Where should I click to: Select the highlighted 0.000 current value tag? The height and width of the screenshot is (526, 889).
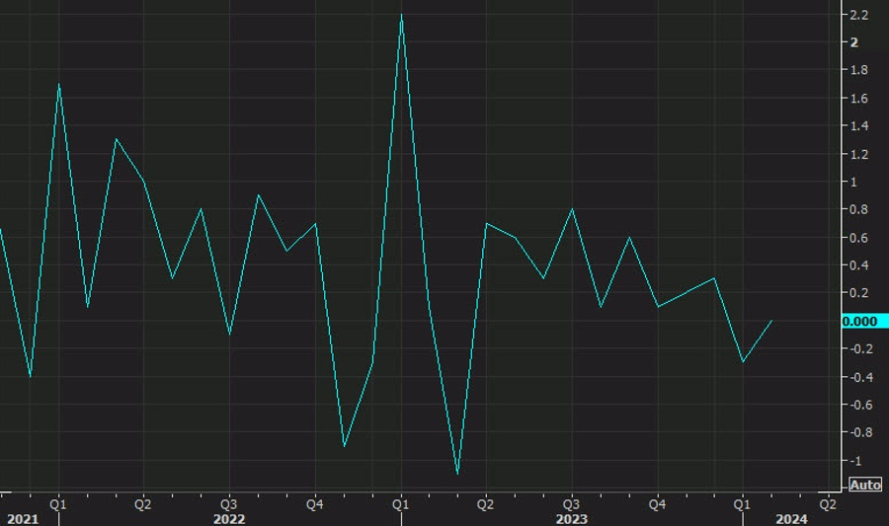tap(864, 322)
